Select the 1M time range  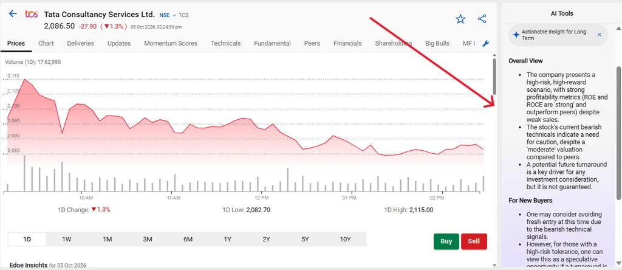point(107,240)
